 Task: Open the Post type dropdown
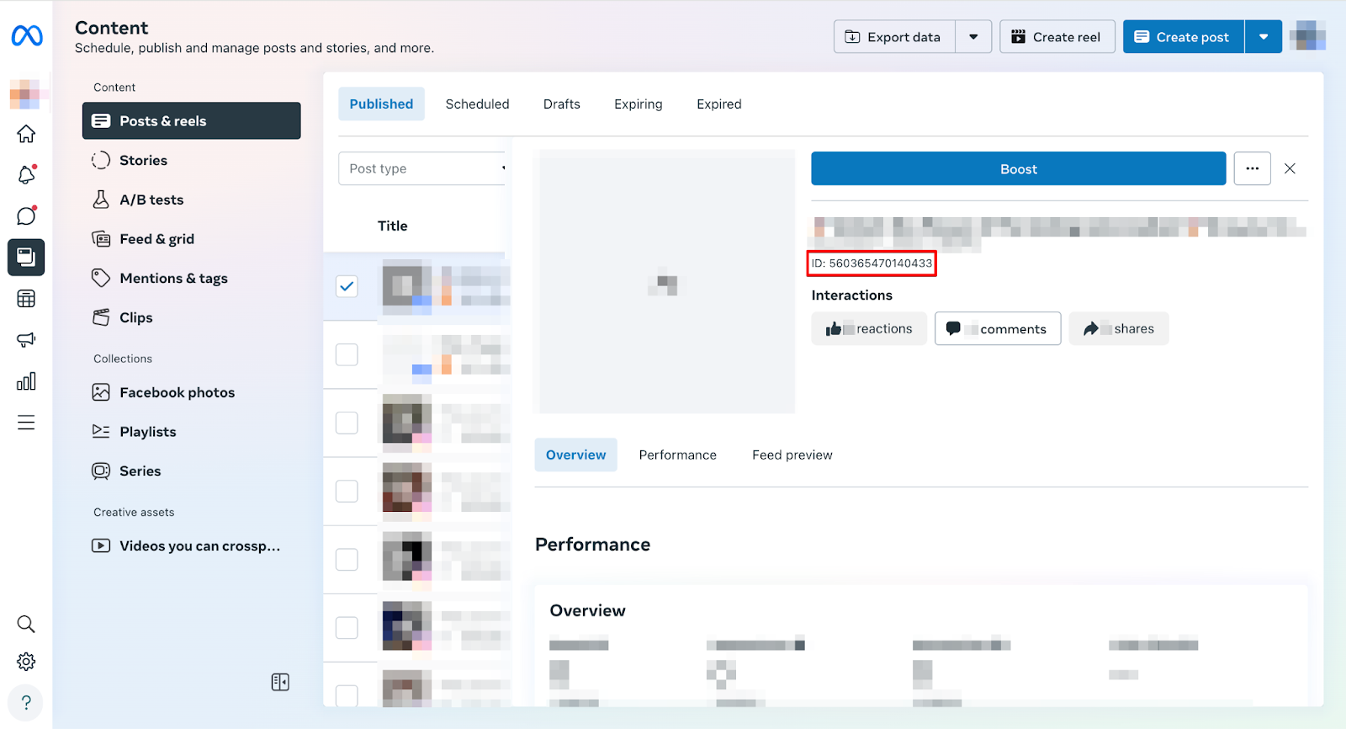coord(422,168)
